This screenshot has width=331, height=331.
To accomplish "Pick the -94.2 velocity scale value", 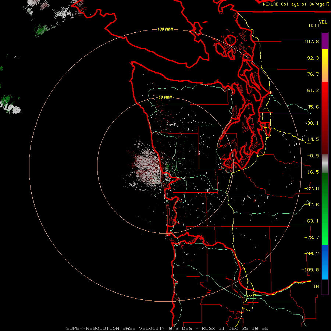I will coord(312,254).
